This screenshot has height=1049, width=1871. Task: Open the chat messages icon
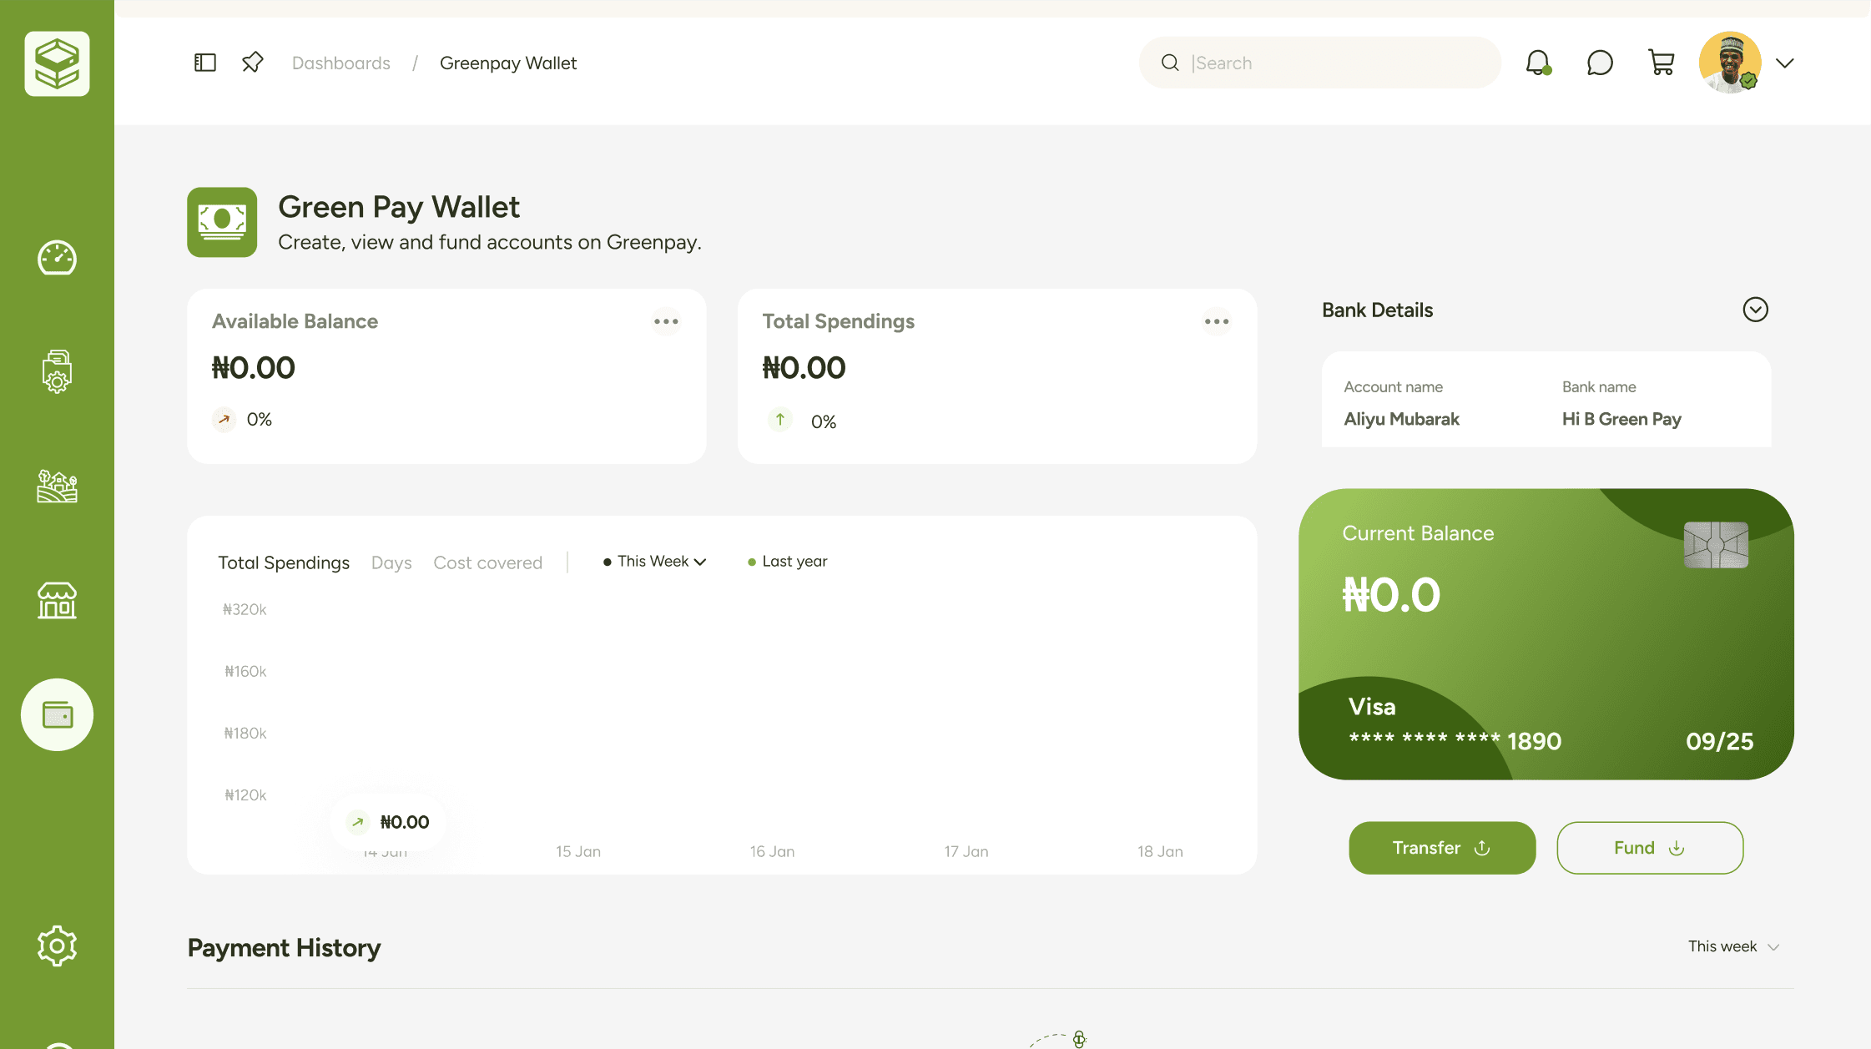pos(1599,63)
